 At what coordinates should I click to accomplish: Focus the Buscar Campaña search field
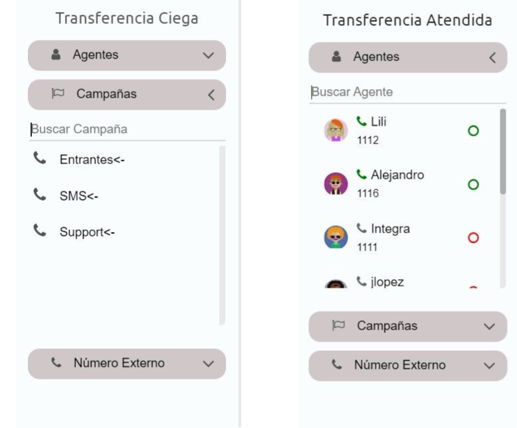click(x=127, y=129)
